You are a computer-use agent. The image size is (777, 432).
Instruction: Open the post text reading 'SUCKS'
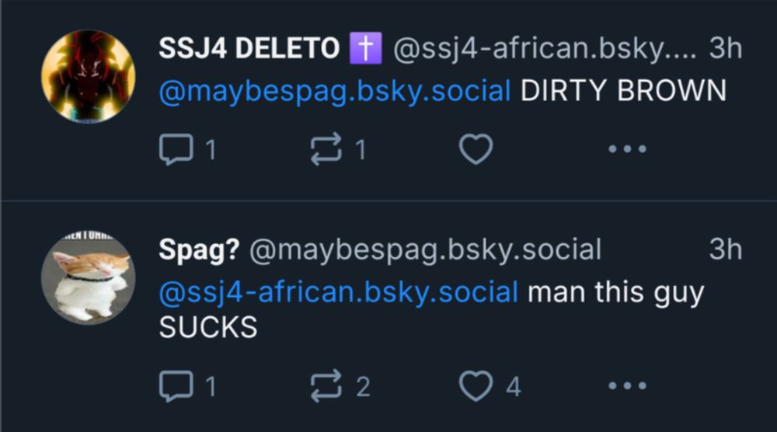tap(207, 328)
